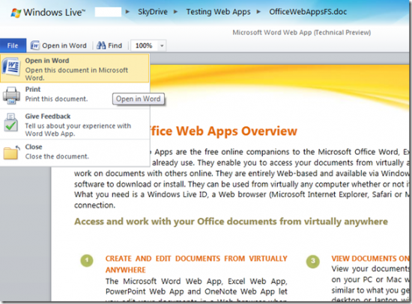
Task: Open the zoom percentage dropdown arrow
Action: [x=162, y=46]
